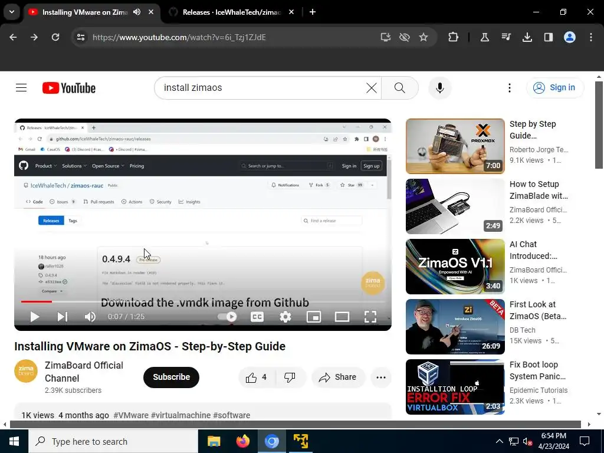Open the Extensions puzzle icon
604x453 pixels.
(x=454, y=37)
